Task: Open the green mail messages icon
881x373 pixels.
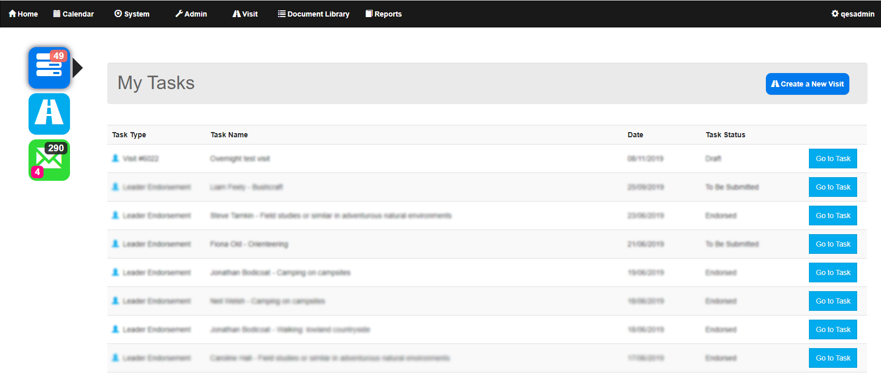Action: (x=49, y=161)
